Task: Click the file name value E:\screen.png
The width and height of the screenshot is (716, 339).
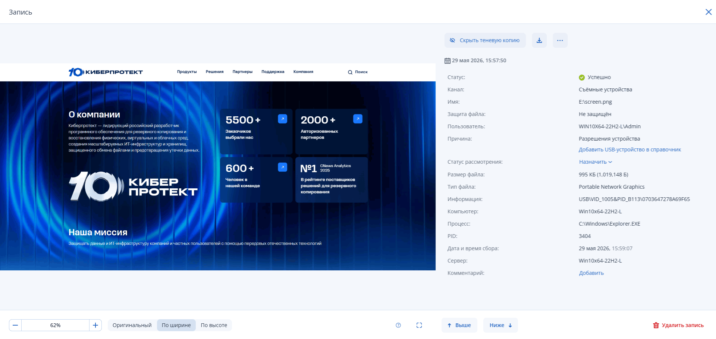Action: click(x=595, y=102)
